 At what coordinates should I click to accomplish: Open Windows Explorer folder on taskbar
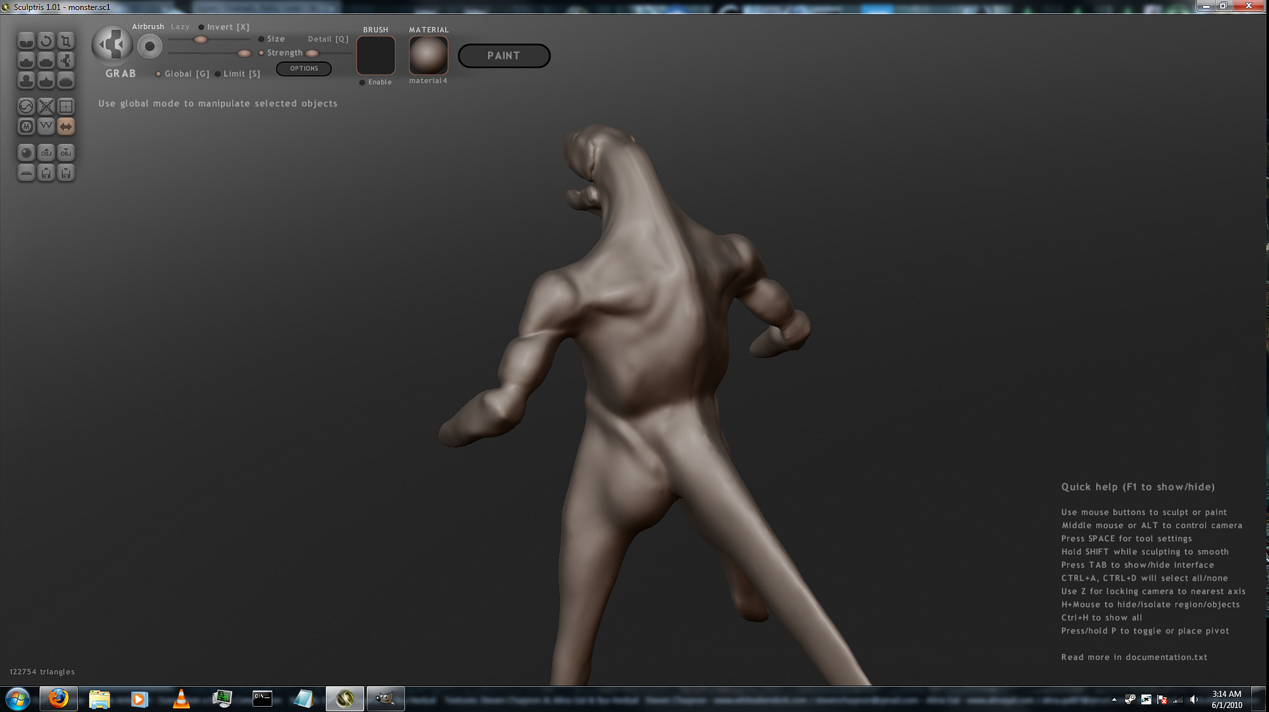99,699
